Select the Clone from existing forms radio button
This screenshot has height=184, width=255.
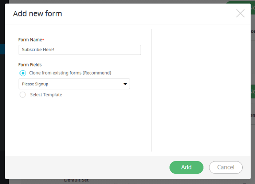(23, 73)
